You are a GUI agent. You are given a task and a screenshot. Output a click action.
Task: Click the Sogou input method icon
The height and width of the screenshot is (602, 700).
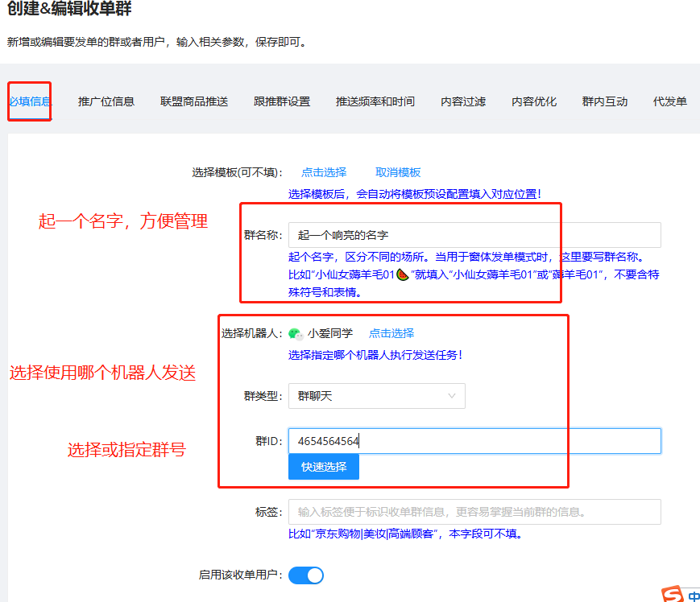pyautogui.click(x=672, y=594)
